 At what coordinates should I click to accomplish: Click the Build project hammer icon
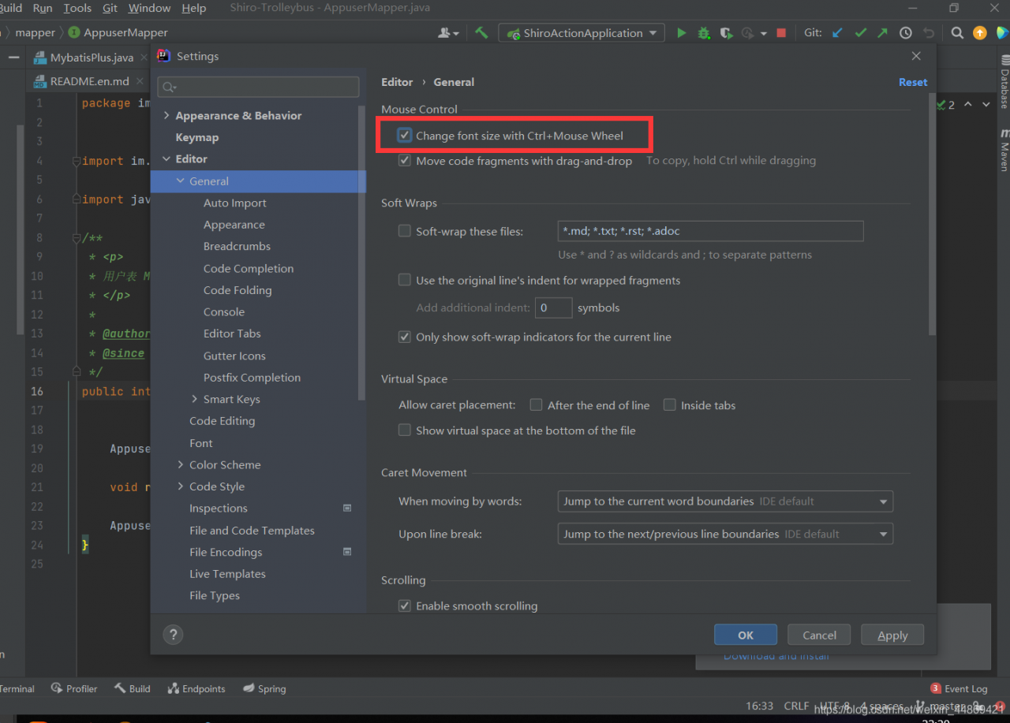tap(481, 33)
